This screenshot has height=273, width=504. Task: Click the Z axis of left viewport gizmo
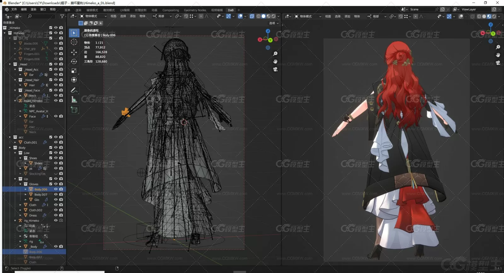coord(268,31)
